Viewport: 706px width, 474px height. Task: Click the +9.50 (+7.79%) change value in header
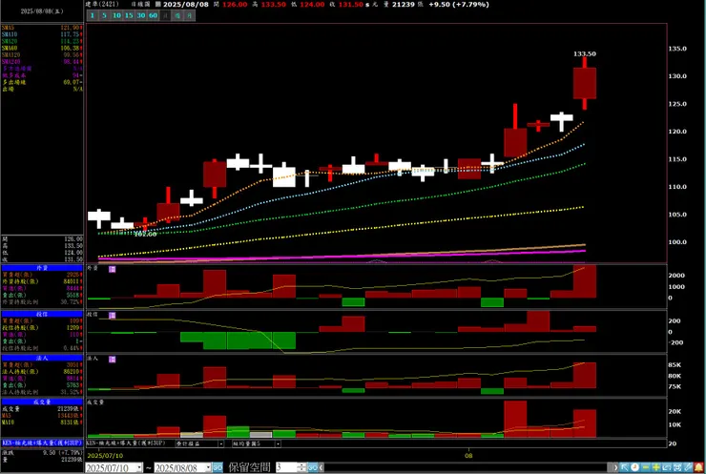[x=458, y=4]
